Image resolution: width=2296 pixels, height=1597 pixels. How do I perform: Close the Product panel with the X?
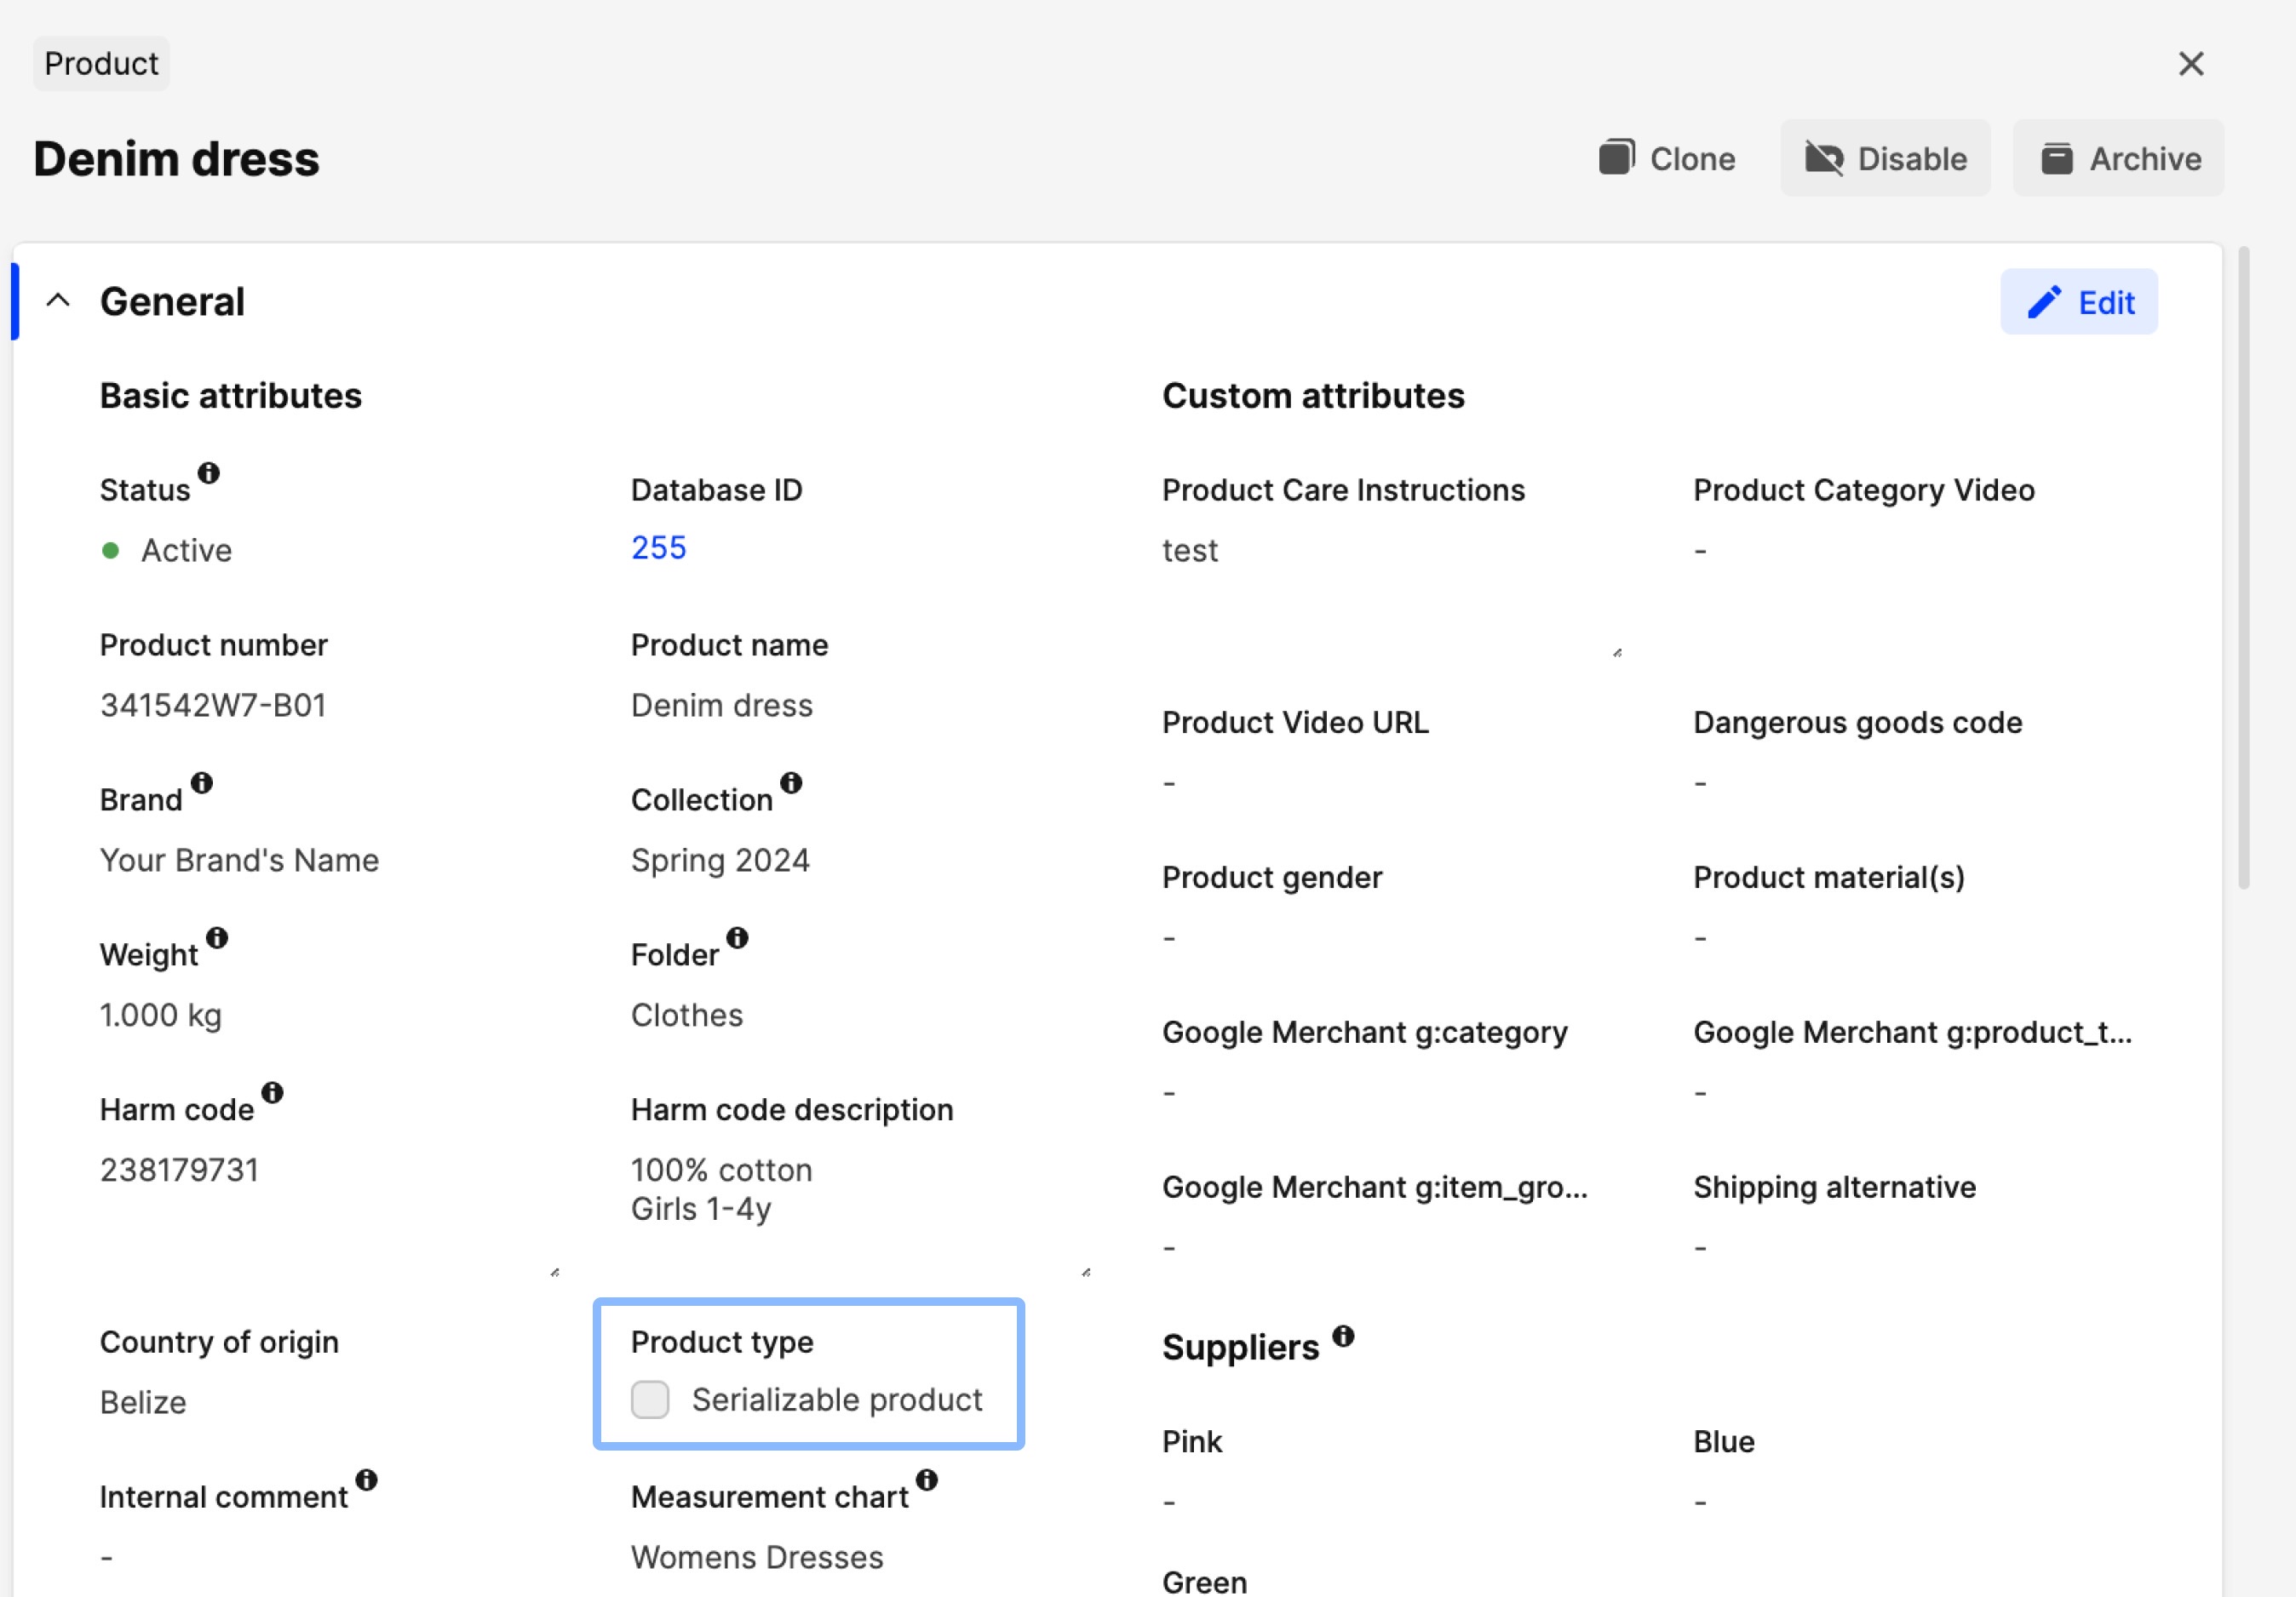pyautogui.click(x=2190, y=64)
